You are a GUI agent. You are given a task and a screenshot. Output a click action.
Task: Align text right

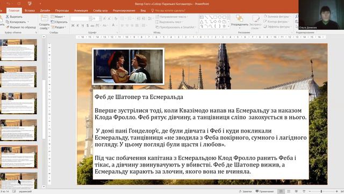pyautogui.click(x=132, y=25)
